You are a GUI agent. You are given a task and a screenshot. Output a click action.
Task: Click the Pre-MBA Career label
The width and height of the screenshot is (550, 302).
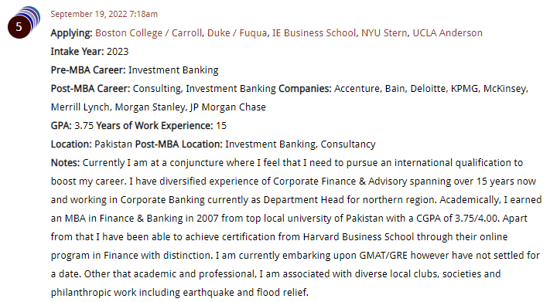point(88,70)
